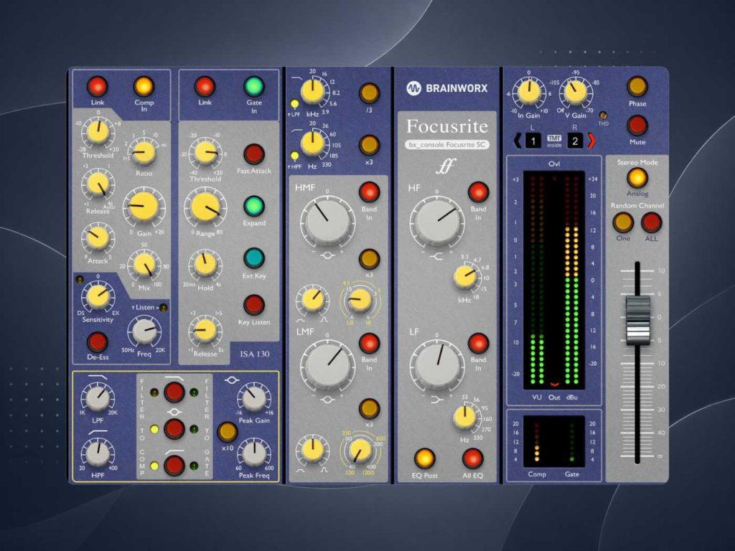Click the large HMF gain knob
735x551 pixels.
pyautogui.click(x=327, y=221)
